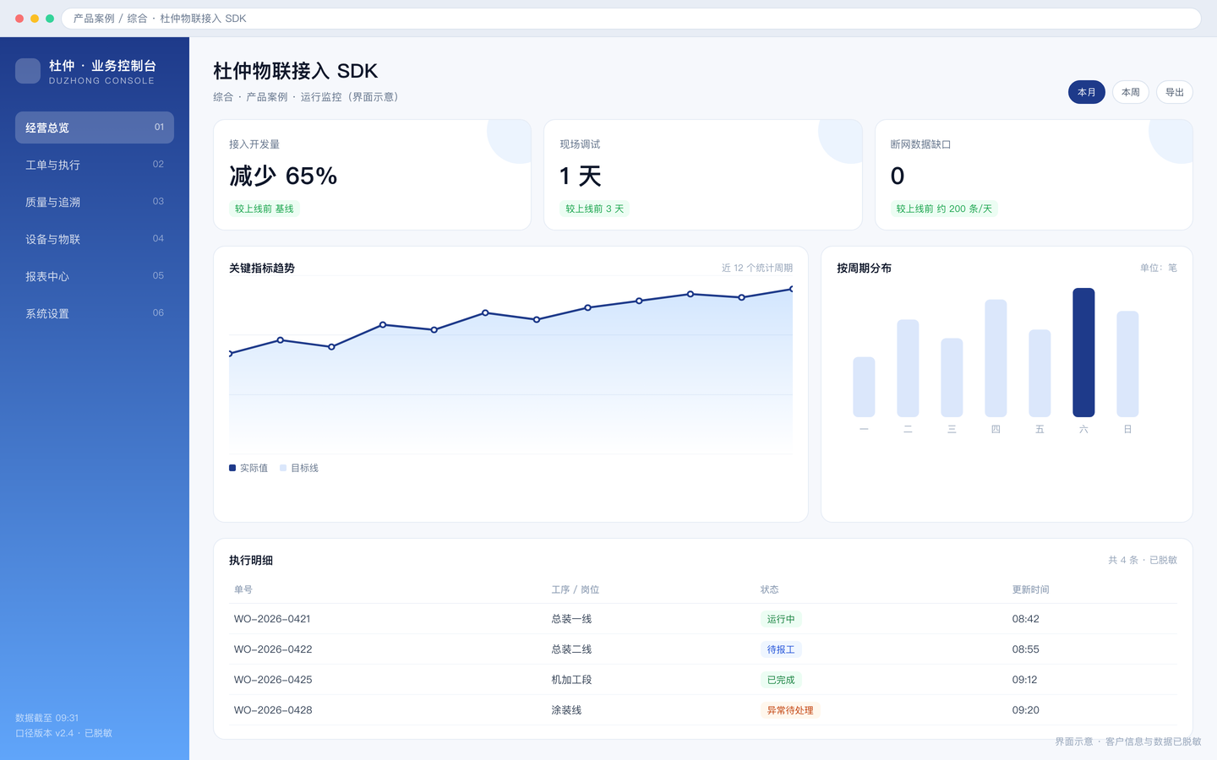The width and height of the screenshot is (1217, 760).
Task: Click the address bar breadcrumb field
Action: [631, 19]
